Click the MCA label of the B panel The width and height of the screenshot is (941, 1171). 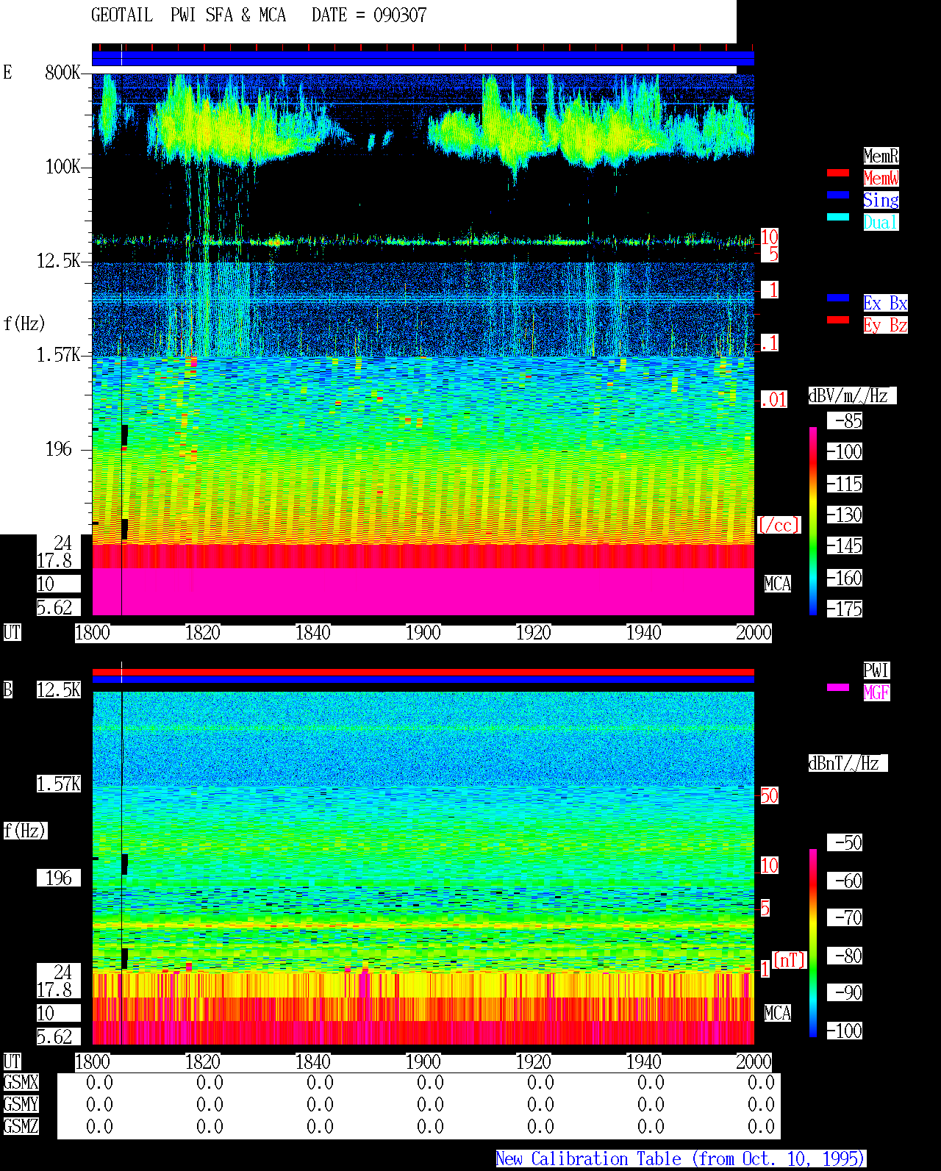pyautogui.click(x=778, y=1013)
